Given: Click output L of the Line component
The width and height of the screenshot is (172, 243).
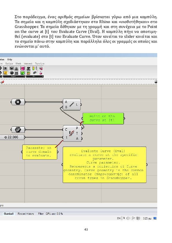Looking at the screenshot, I should [77, 104].
